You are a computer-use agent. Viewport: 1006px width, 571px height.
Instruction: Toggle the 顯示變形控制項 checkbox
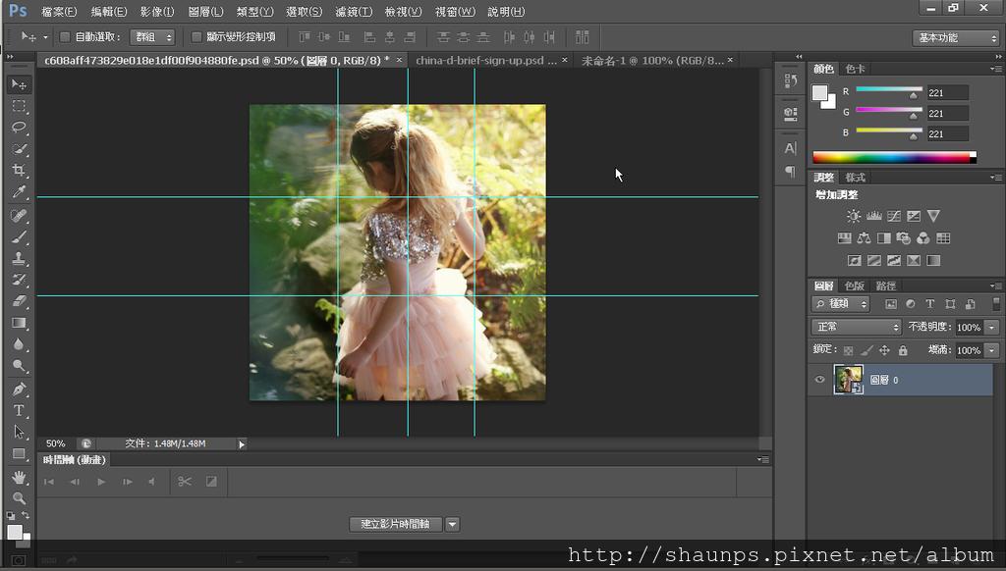point(196,37)
